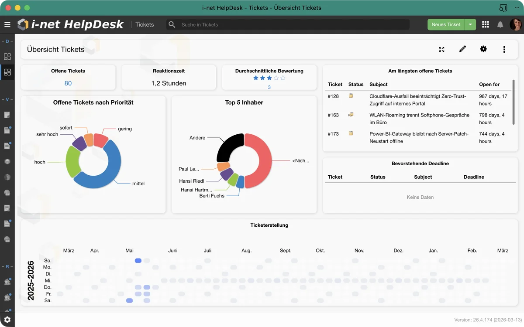This screenshot has width=524, height=327.
Task: Click the Neues Ticket button
Action: point(445,24)
